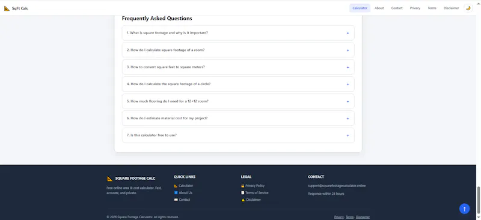
Task: Click the "Free online area & cost calculator" description
Action: click(134, 190)
